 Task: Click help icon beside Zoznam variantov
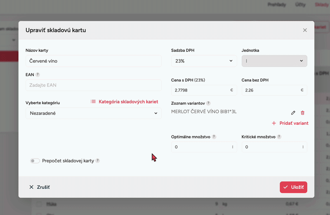tap(208, 103)
